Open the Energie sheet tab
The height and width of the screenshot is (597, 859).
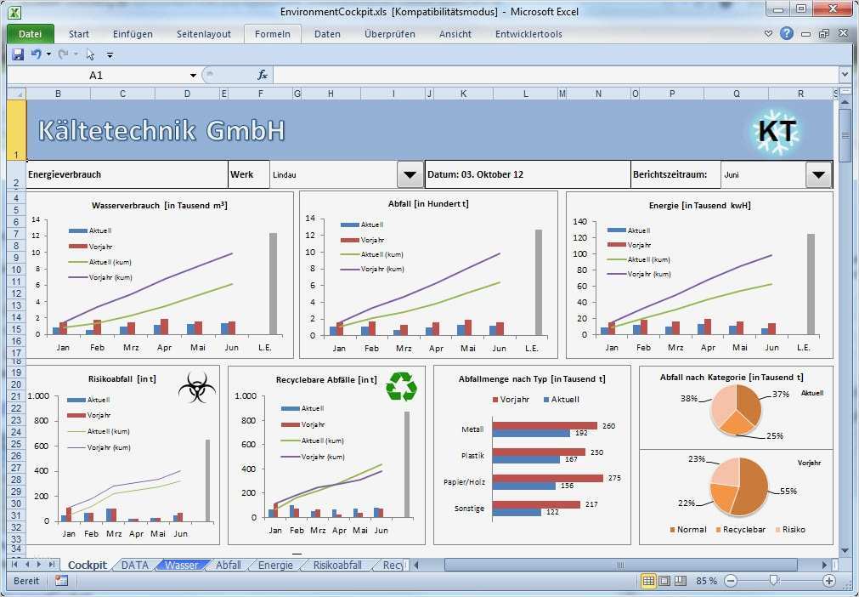275,565
